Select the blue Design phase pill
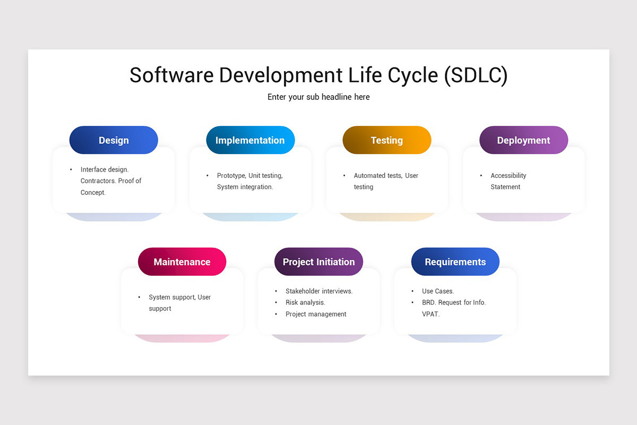This screenshot has width=637, height=425. (113, 140)
